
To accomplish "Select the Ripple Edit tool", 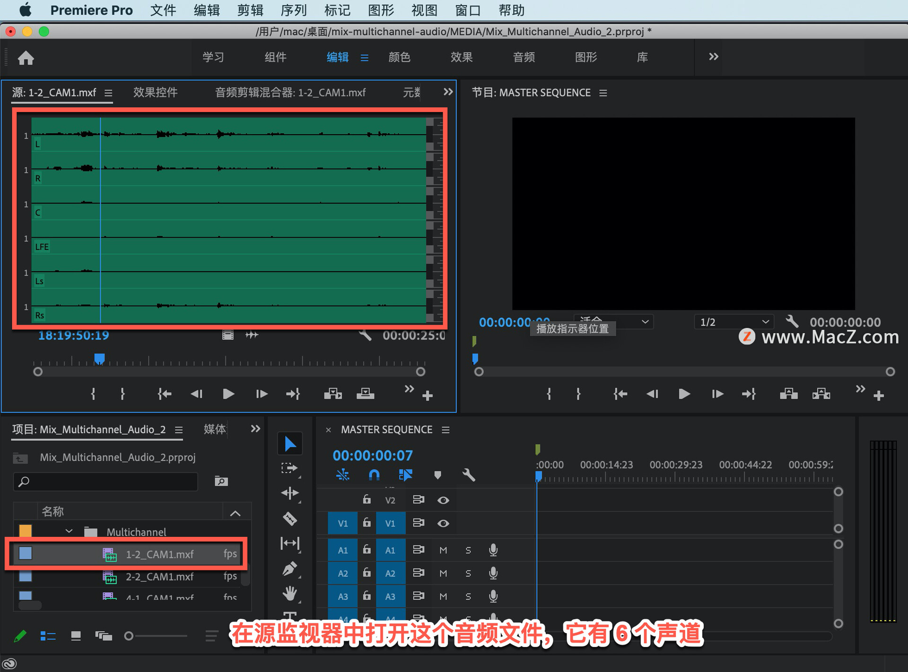I will click(290, 493).
